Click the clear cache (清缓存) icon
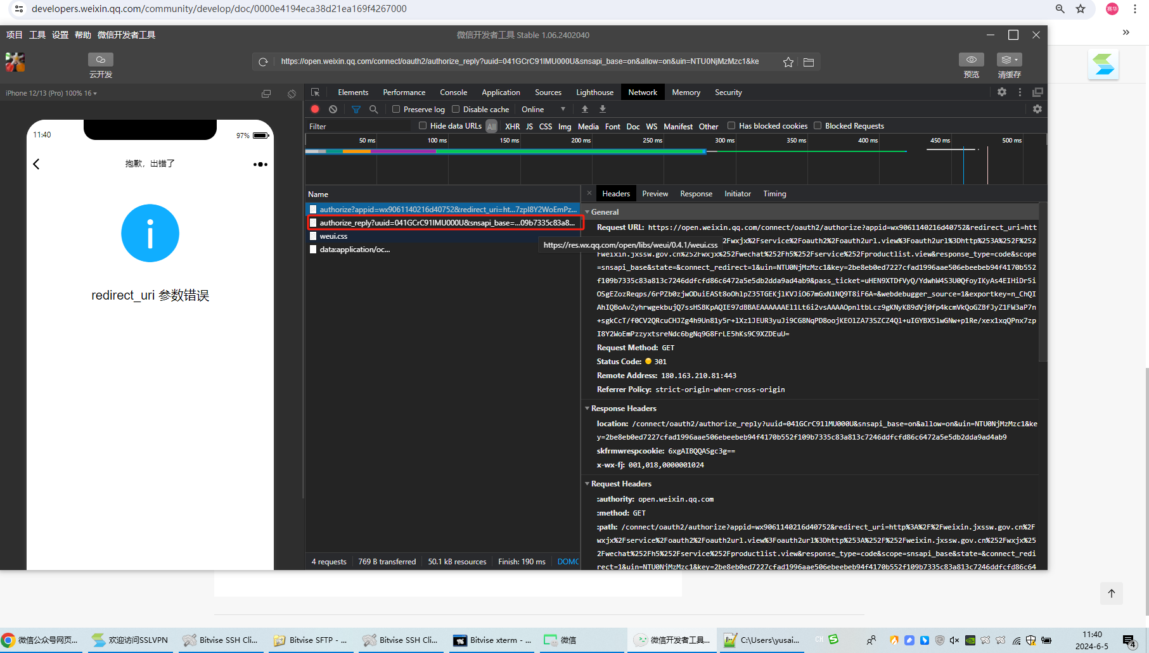This screenshot has height=653, width=1149. [1009, 60]
